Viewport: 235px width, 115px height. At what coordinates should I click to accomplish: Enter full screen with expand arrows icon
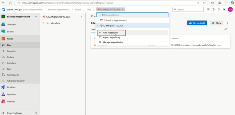(225, 29)
